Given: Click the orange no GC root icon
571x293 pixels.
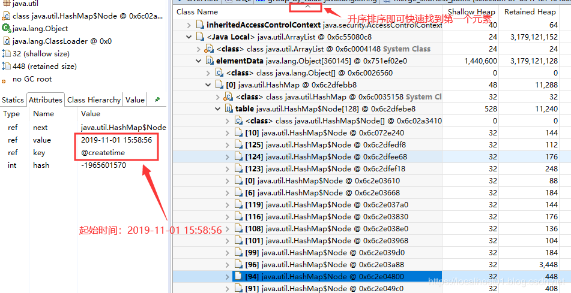Looking at the screenshot, I should pos(5,79).
